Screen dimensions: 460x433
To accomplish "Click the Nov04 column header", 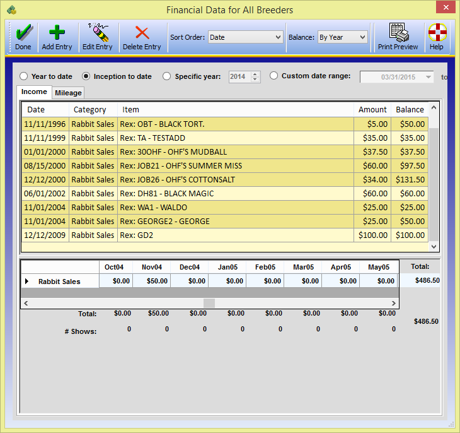I will (x=152, y=267).
